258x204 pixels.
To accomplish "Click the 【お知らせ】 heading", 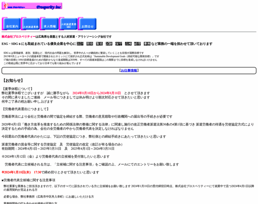I will click(13, 81).
